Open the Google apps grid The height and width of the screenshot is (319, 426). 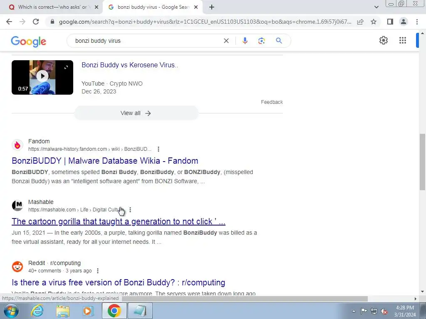403,40
